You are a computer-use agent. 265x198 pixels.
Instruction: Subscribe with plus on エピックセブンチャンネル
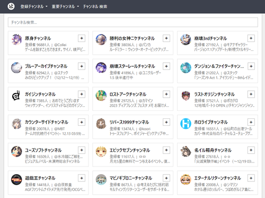pos(166,150)
